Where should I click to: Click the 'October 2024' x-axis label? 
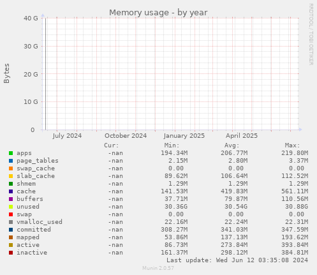126,136
